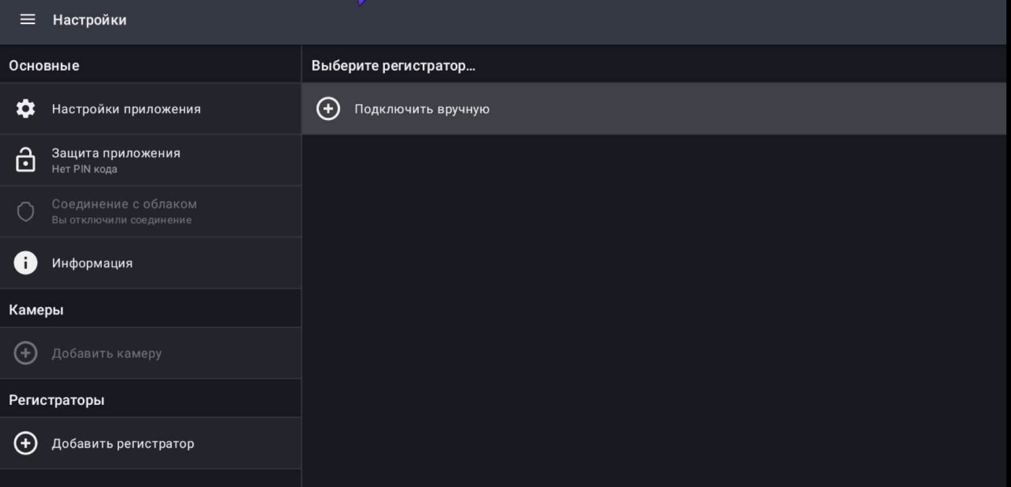
Task: Click the Выберите регистратор… header
Action: [x=393, y=65]
